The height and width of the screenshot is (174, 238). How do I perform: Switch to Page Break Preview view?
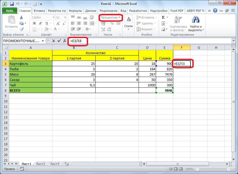click(181, 169)
